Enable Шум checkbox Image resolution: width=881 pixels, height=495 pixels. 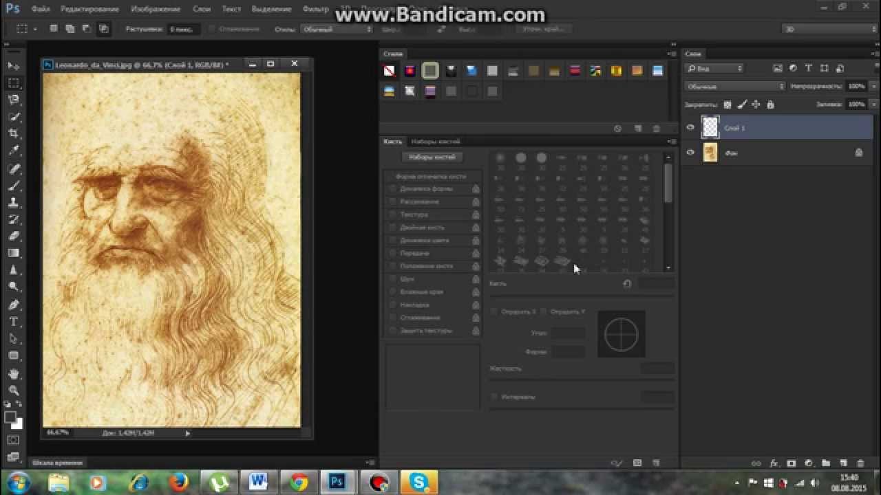tap(392, 279)
